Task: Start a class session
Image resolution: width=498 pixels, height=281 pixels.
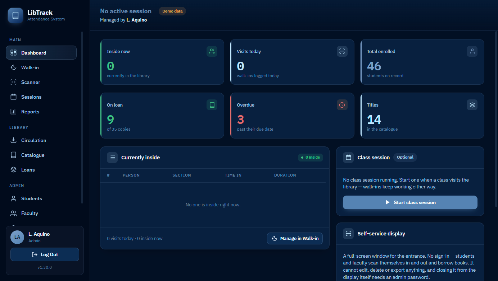Action: (410, 202)
